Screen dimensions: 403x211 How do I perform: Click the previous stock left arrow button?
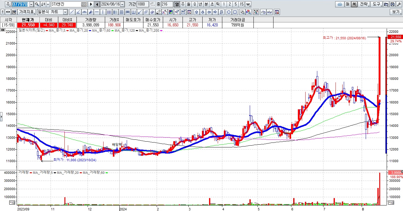tap(97, 4)
